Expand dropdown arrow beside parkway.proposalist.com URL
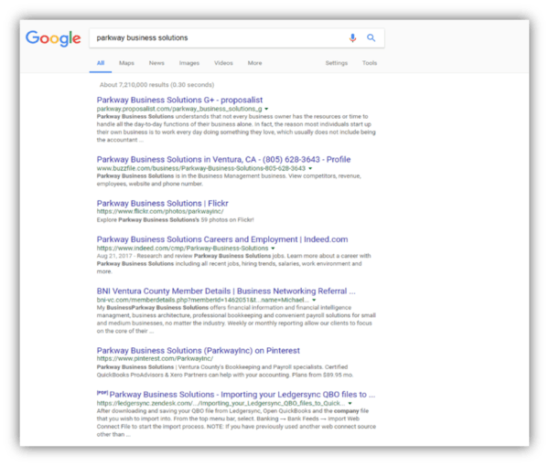 coord(266,109)
